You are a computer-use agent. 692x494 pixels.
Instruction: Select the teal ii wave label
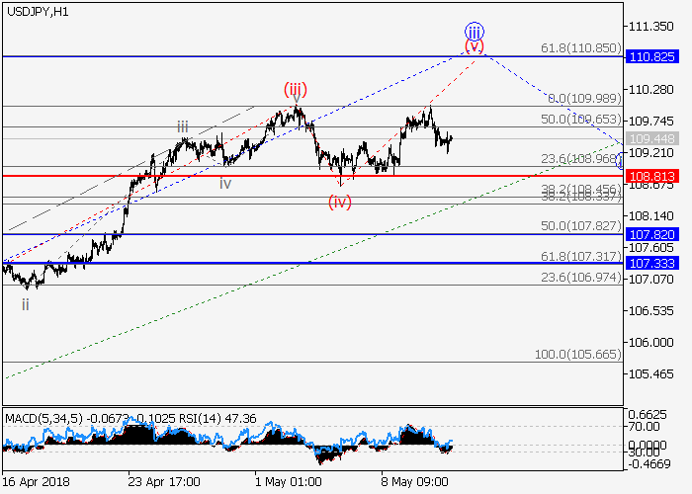(26, 304)
